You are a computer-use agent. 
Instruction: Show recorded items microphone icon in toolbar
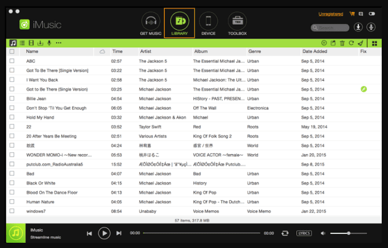pyautogui.click(x=49, y=43)
